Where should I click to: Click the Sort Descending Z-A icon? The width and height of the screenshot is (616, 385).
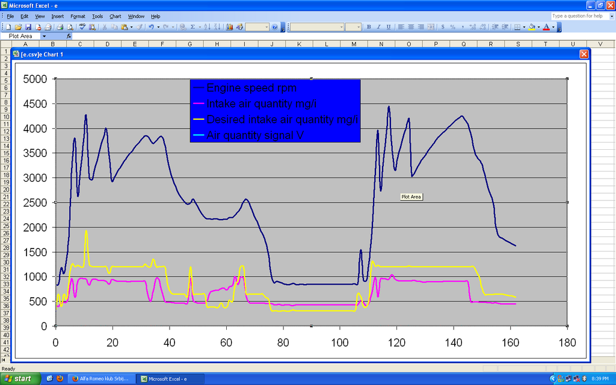pyautogui.click(x=217, y=26)
